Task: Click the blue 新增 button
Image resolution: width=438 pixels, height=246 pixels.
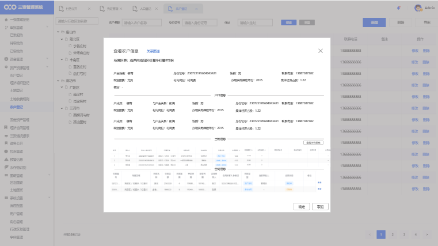Action: point(374,22)
